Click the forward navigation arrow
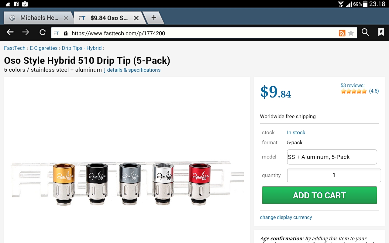389x243 pixels. [x=26, y=33]
